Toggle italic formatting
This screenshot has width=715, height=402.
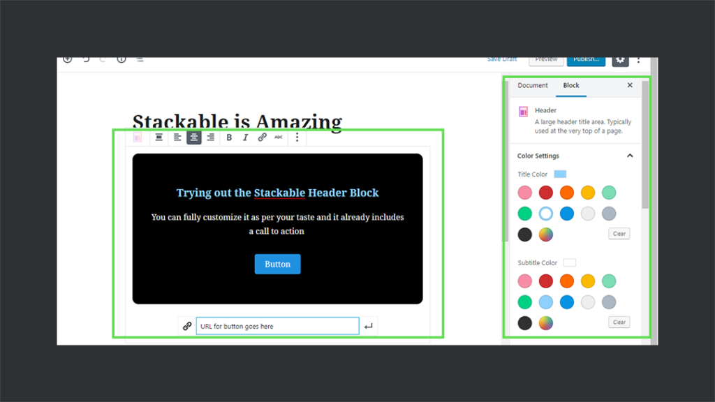click(x=245, y=137)
